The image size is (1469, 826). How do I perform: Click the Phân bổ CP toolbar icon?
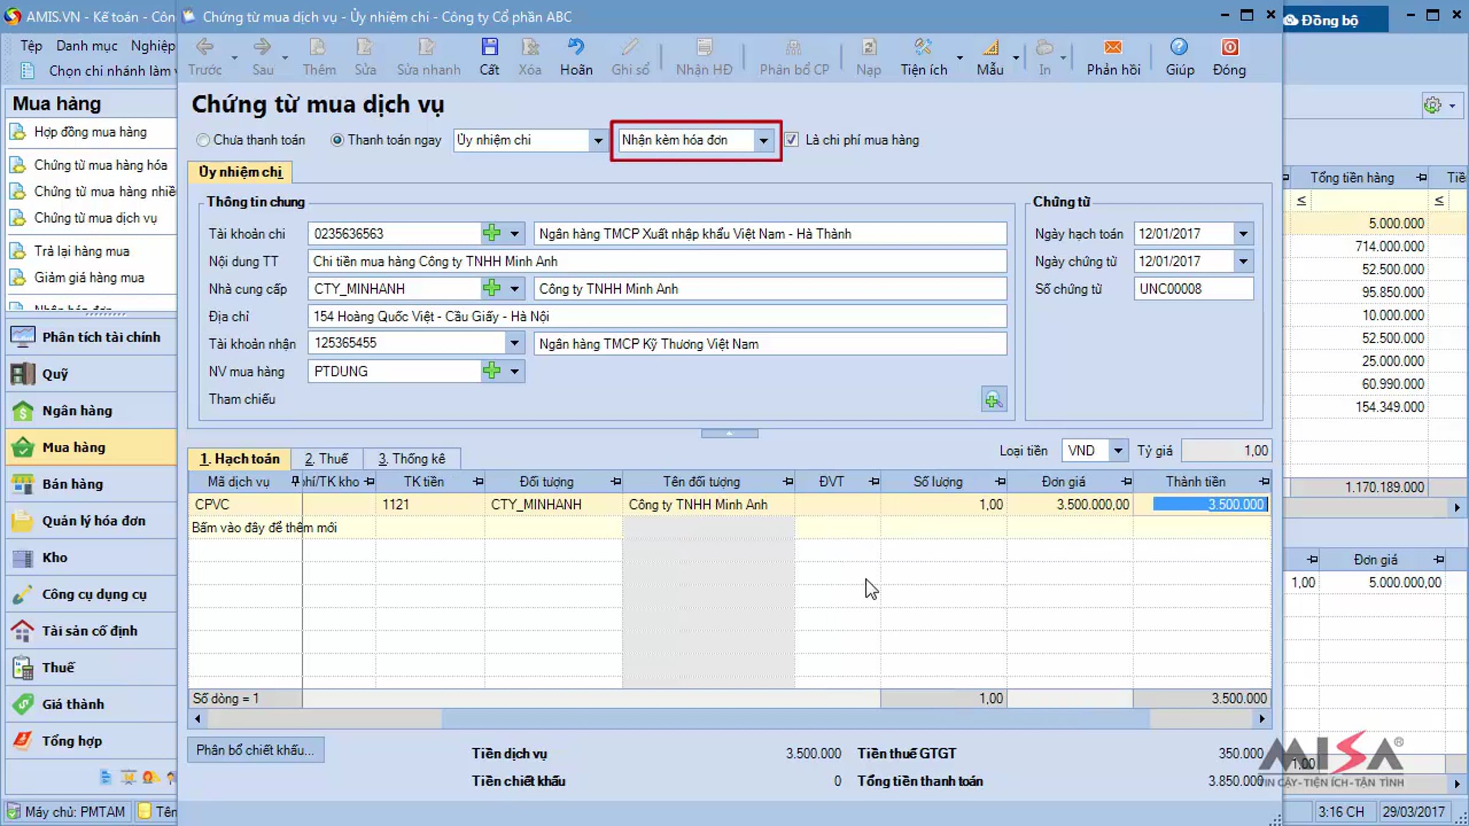click(794, 48)
